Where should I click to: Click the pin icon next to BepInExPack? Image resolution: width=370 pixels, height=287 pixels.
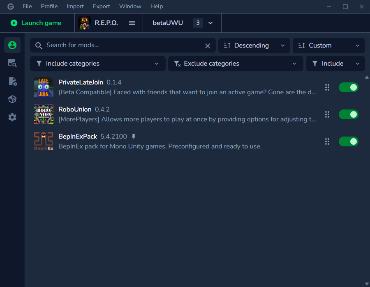coord(134,136)
